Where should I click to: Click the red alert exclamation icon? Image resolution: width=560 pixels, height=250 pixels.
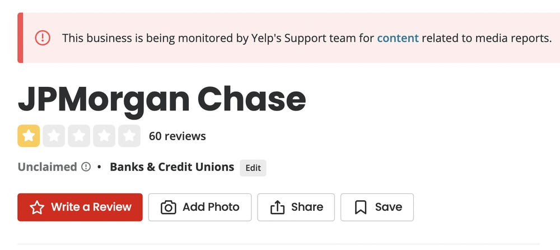tap(43, 38)
